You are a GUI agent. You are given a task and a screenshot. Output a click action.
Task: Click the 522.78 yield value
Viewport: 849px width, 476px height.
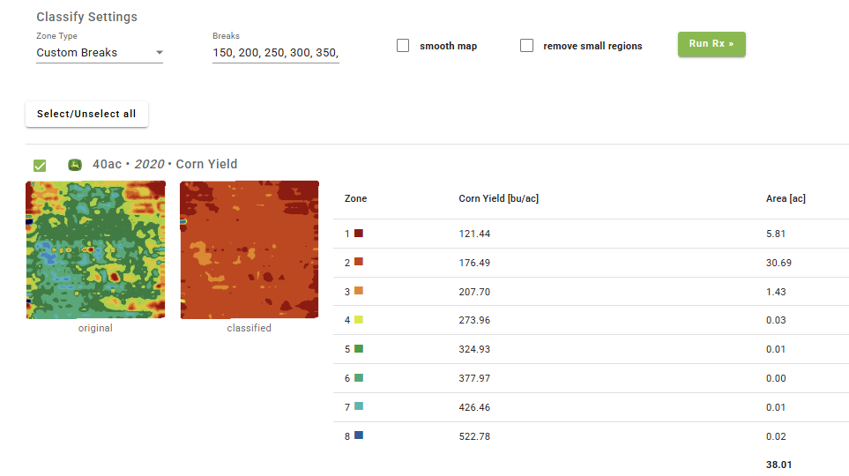pyautogui.click(x=474, y=436)
